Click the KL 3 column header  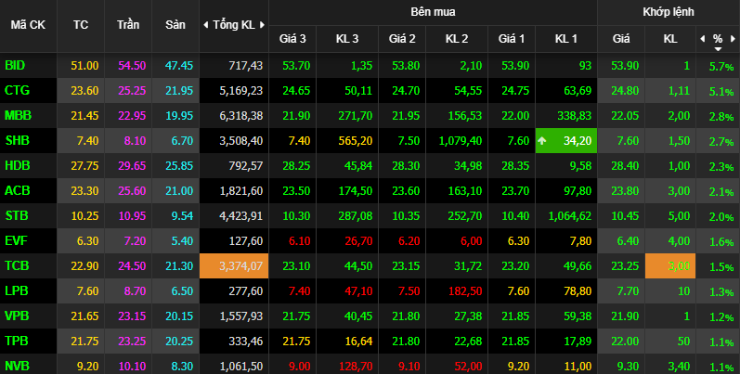pos(347,39)
